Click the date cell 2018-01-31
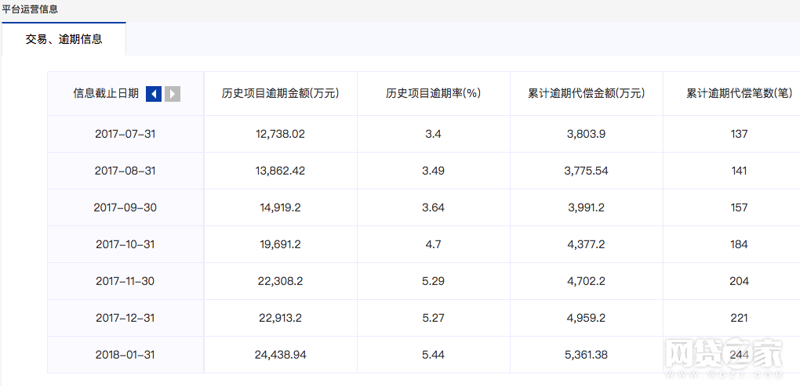 click(125, 355)
